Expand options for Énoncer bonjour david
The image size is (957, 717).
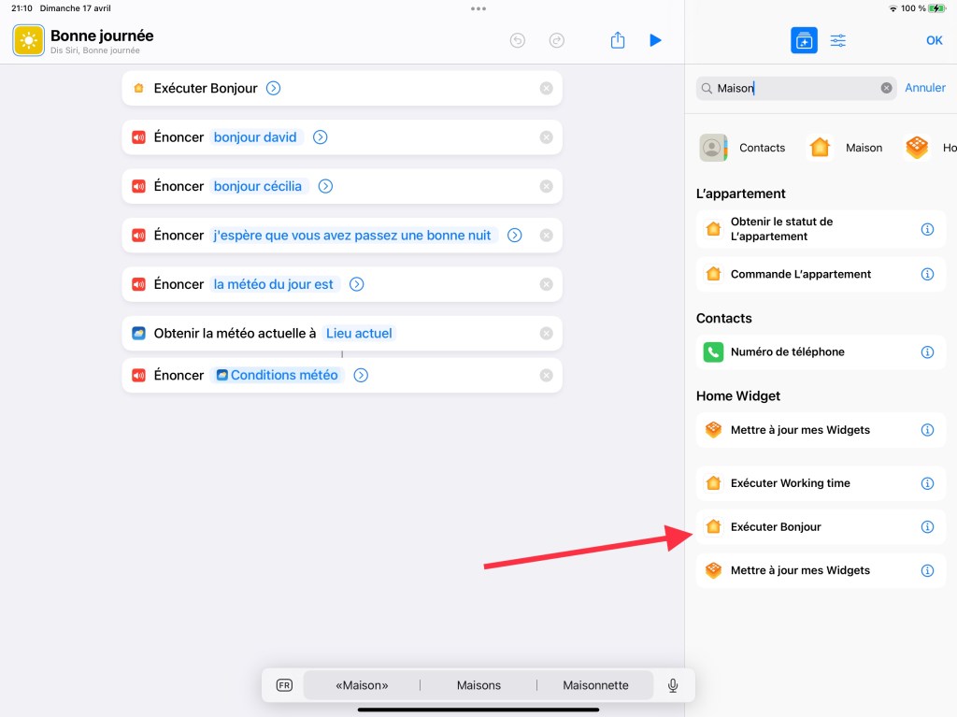coord(320,137)
